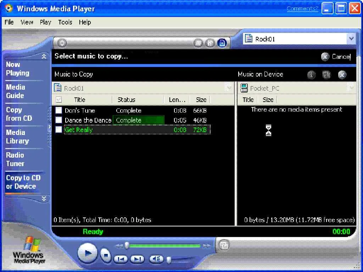Click the Mute speaker button
363x272 pixels.
156,259
